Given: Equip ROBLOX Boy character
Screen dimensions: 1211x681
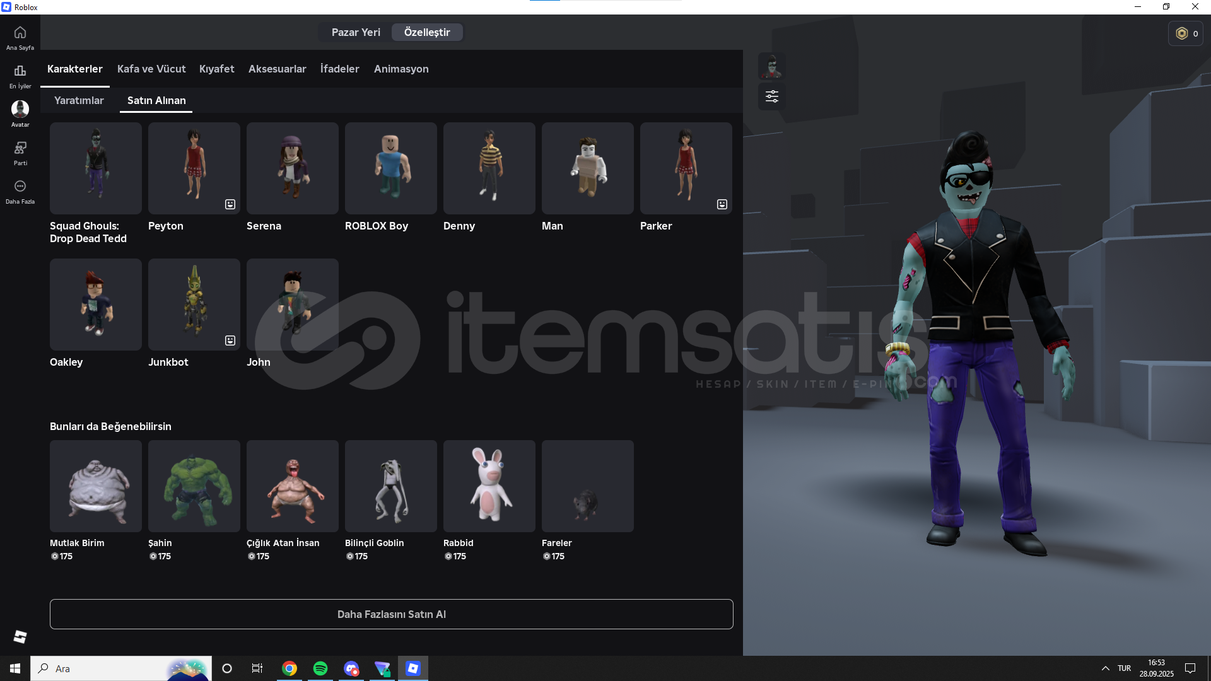Looking at the screenshot, I should click(x=391, y=168).
